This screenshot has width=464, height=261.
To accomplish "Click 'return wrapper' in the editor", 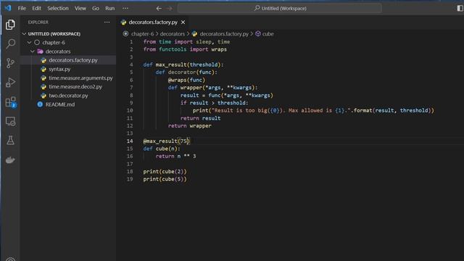I will pos(190,125).
